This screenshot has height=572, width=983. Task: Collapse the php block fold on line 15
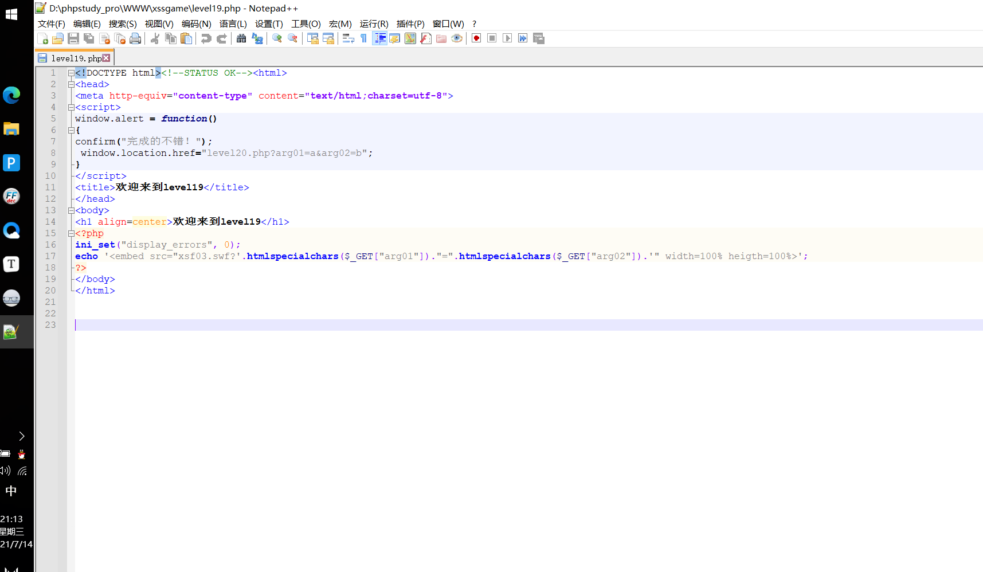pos(71,233)
